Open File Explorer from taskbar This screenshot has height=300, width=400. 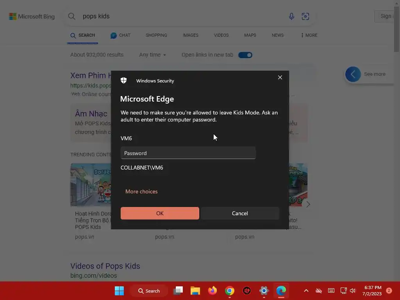195,291
